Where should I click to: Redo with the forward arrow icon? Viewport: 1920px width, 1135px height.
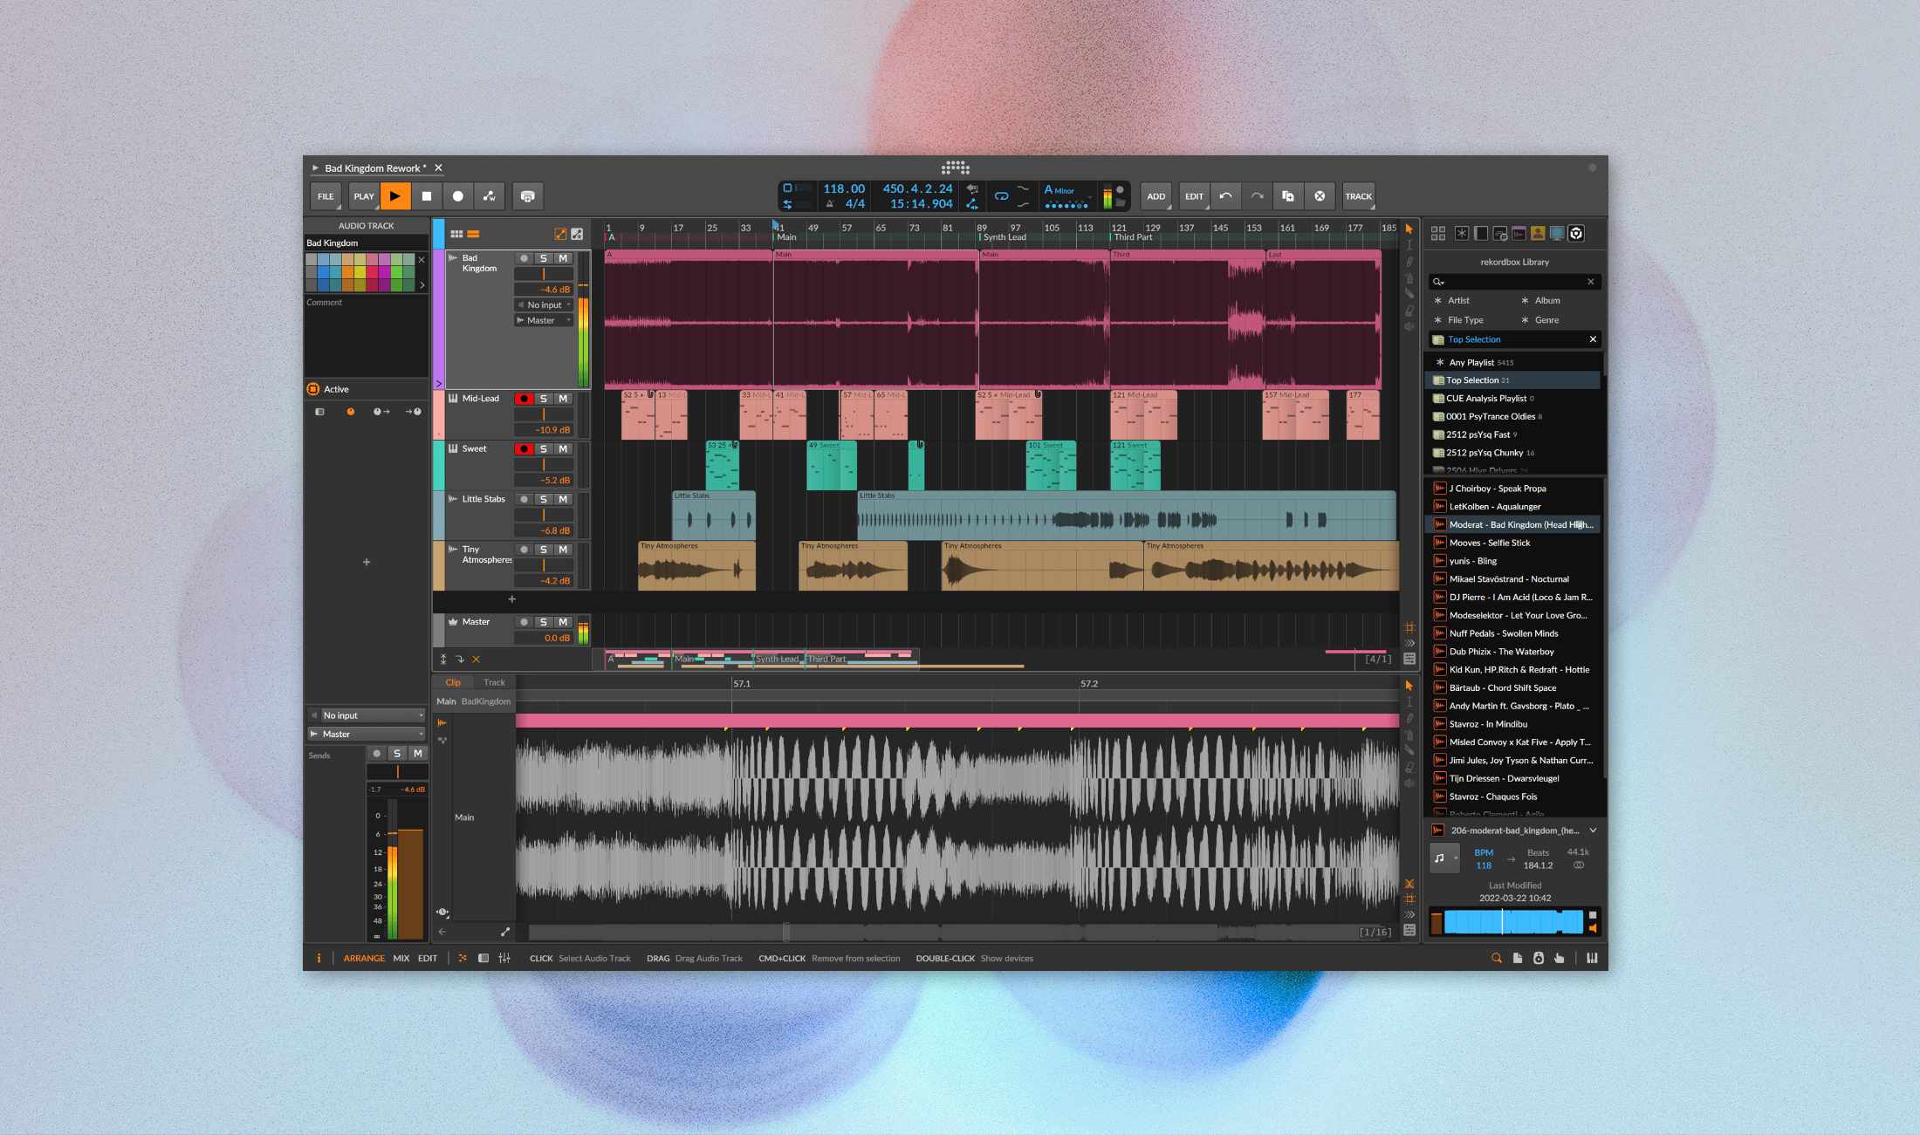click(1257, 196)
